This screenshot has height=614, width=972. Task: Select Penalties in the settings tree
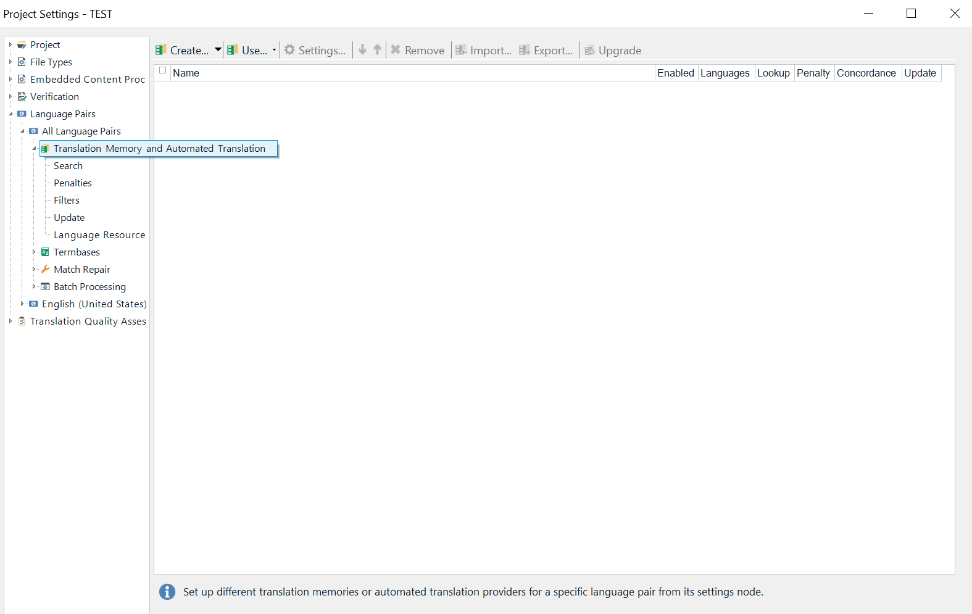73,183
